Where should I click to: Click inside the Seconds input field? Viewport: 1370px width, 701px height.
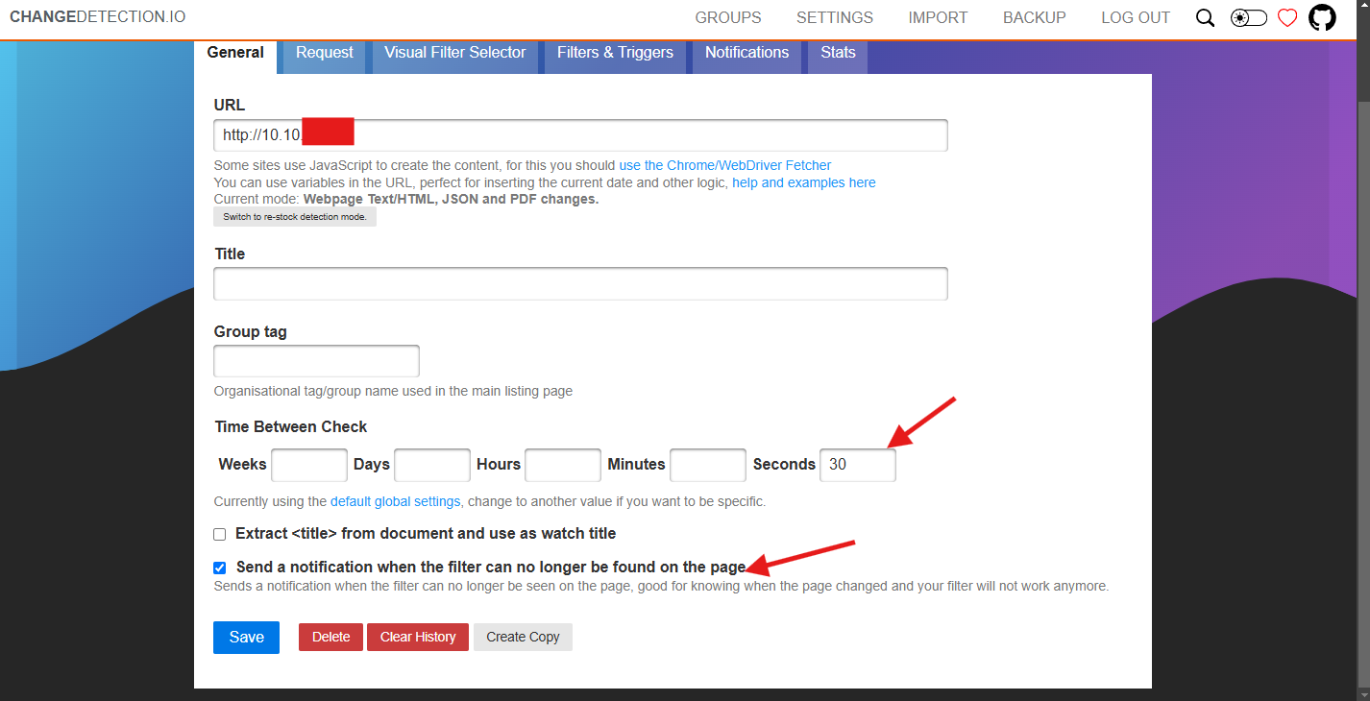tap(856, 465)
